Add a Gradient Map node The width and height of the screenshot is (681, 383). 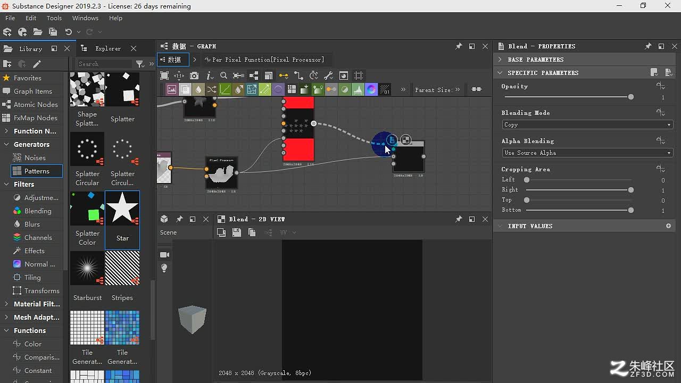tap(318, 89)
